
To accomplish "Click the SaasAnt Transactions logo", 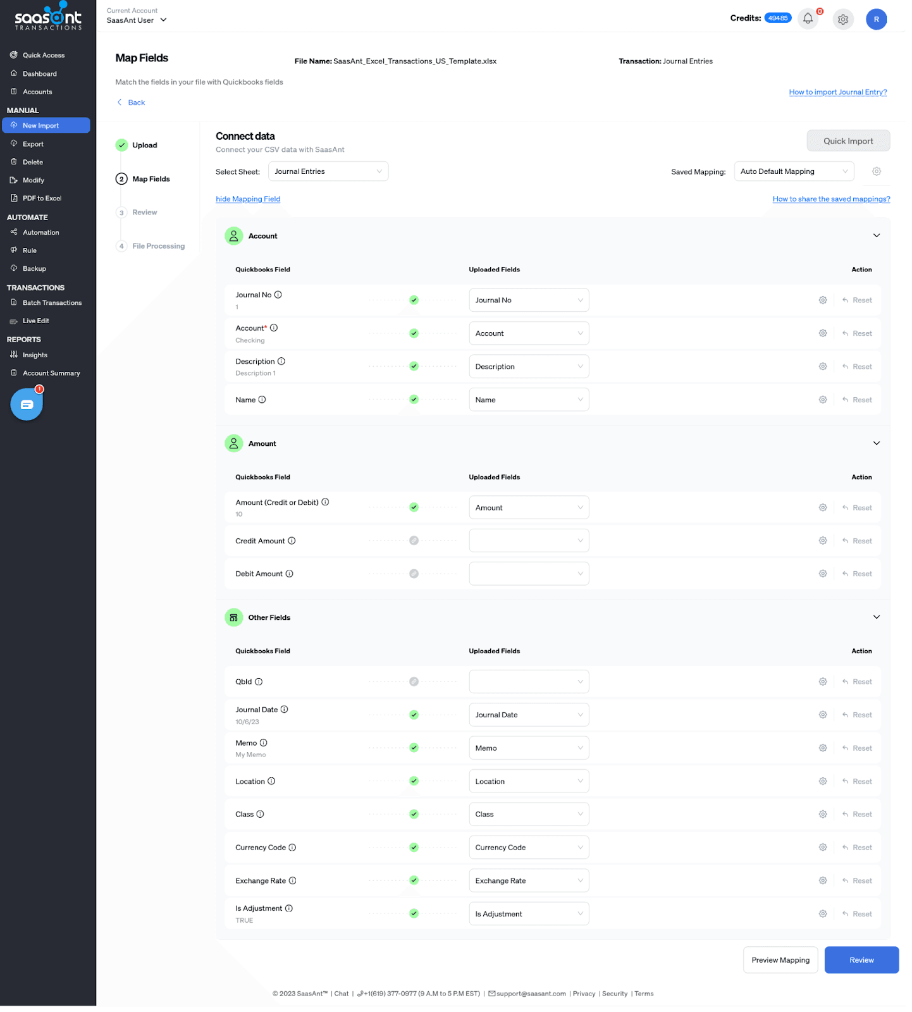I will (49, 16).
